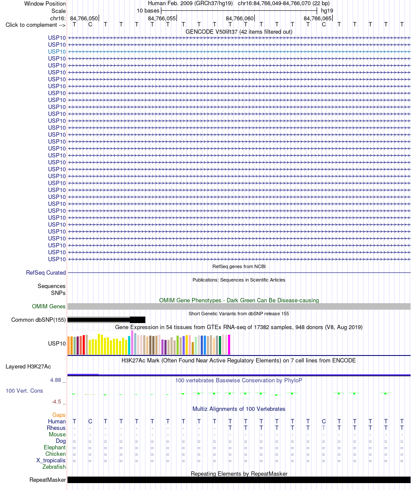
Task: Click the 84,766,065 coordinate label
Action: (x=318, y=19)
